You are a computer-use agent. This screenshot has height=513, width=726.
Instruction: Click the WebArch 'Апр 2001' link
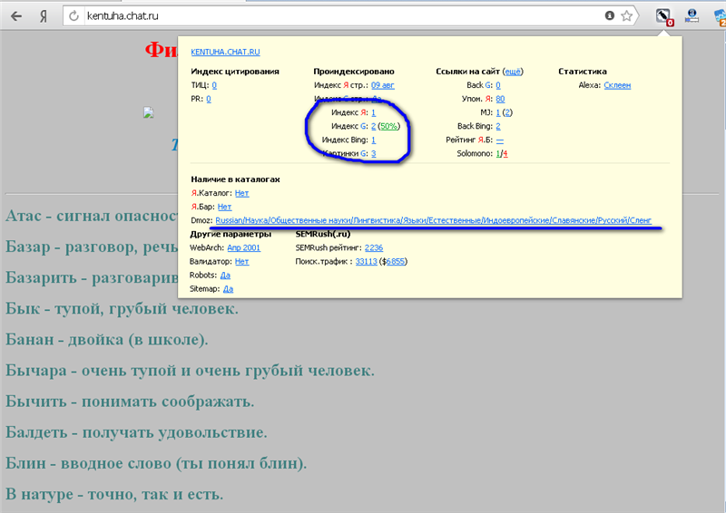click(244, 247)
